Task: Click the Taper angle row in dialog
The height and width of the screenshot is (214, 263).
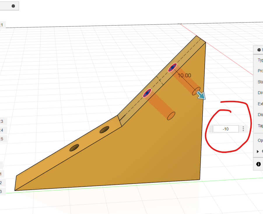Action: coord(260,126)
